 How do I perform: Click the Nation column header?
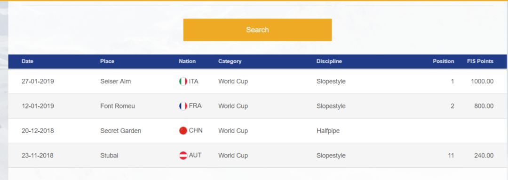187,61
